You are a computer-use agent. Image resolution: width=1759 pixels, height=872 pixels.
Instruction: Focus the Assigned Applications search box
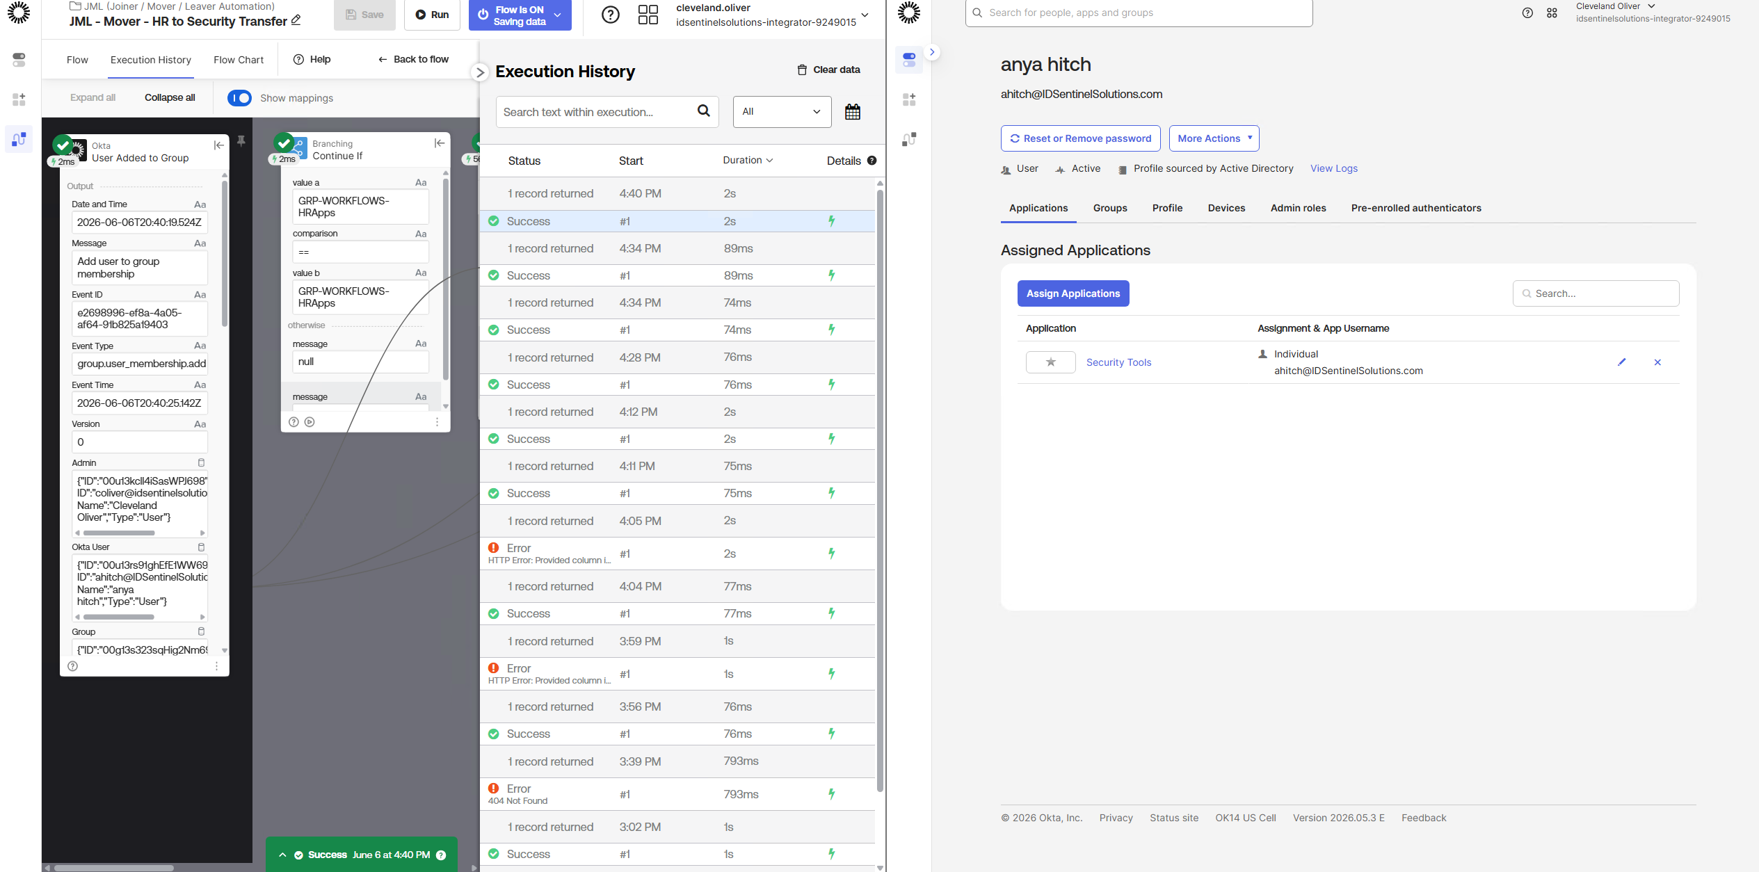[1596, 293]
